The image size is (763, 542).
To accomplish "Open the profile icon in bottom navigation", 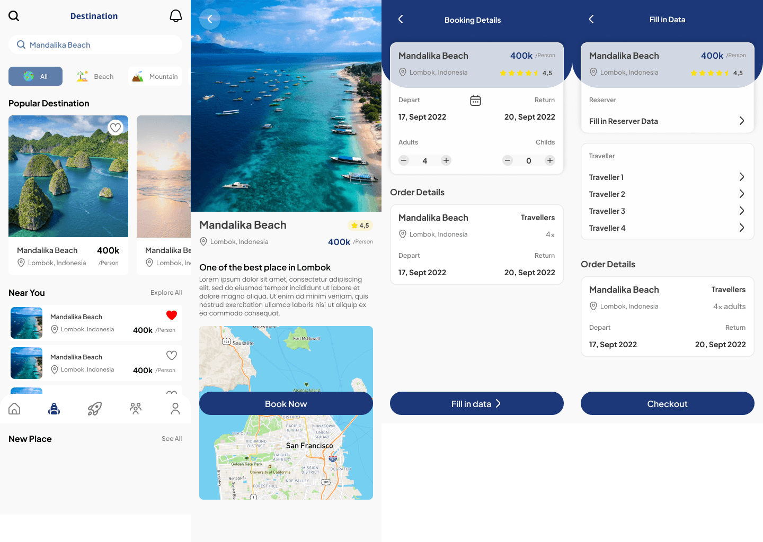I will pos(175,409).
